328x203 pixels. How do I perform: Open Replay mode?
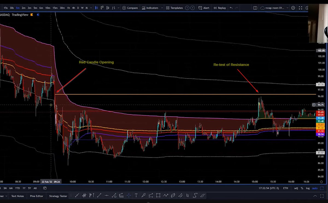pyautogui.click(x=219, y=8)
